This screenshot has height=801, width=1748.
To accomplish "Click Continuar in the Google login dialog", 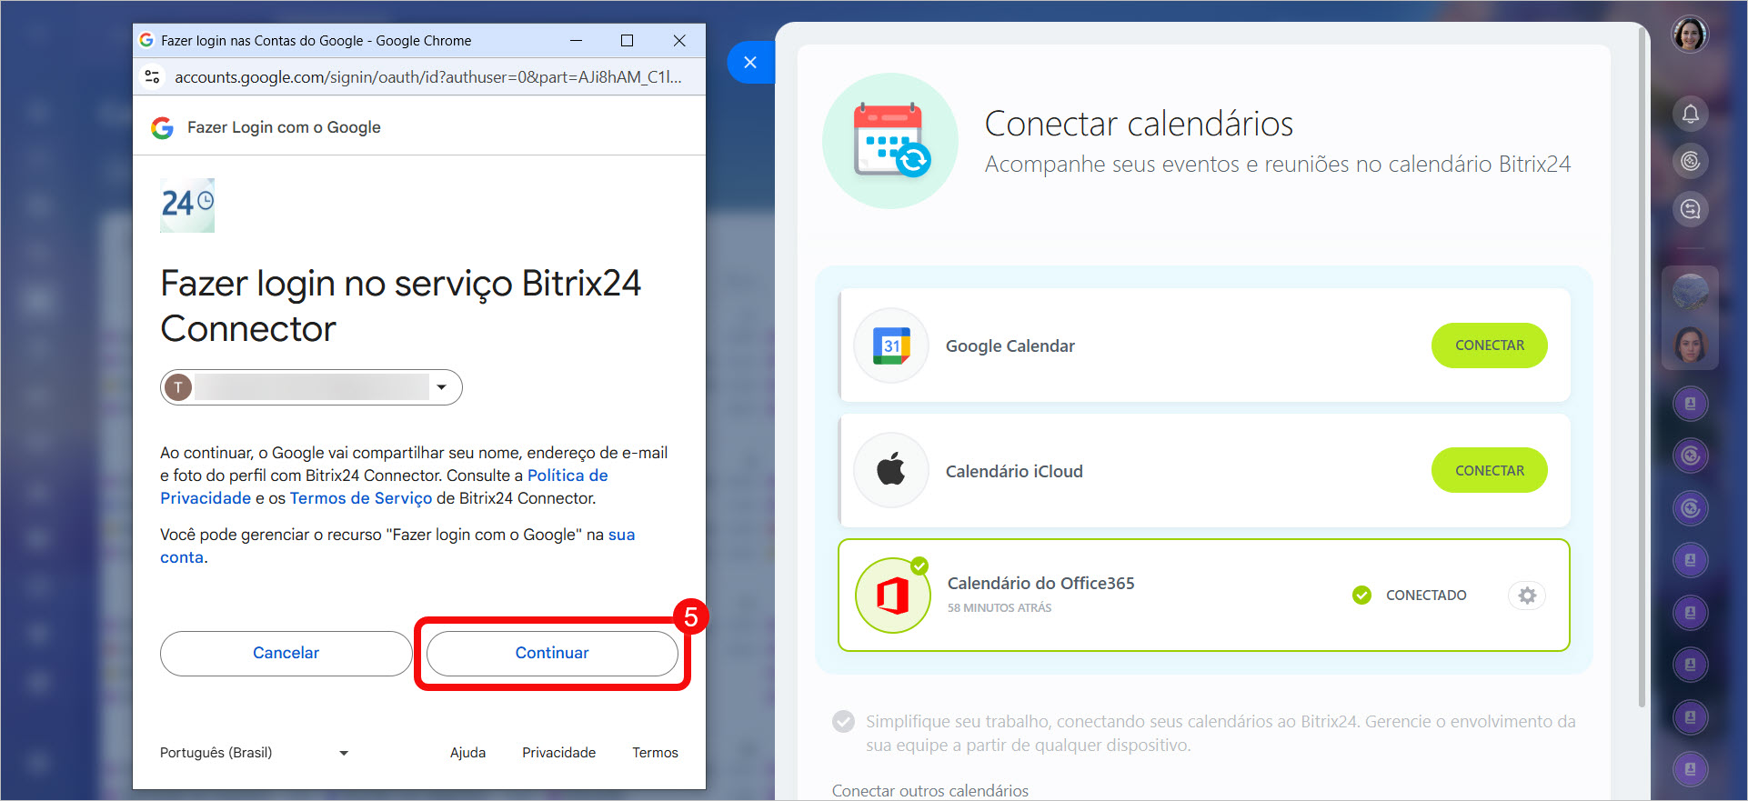I will 552,653.
